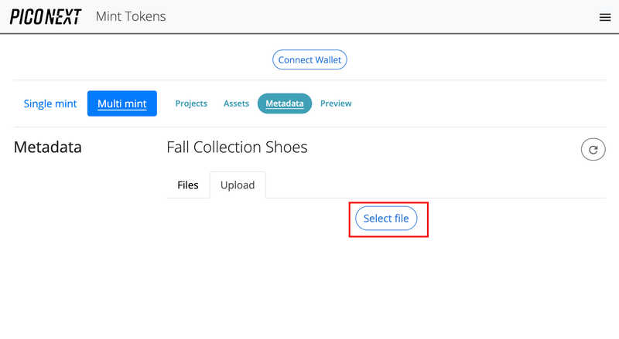Screen dimensions: 619x339
Task: Click empty header space beside Mint Tokens
Action: coord(371,16)
